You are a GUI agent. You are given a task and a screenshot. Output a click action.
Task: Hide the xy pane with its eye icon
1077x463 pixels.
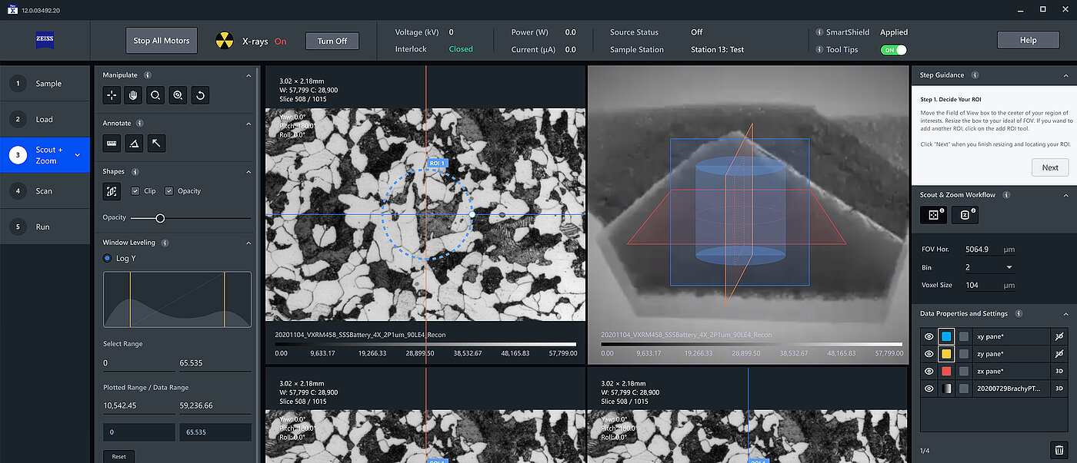point(929,336)
